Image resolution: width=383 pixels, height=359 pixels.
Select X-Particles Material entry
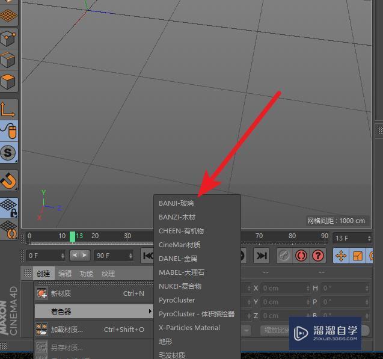pyautogui.click(x=197, y=328)
